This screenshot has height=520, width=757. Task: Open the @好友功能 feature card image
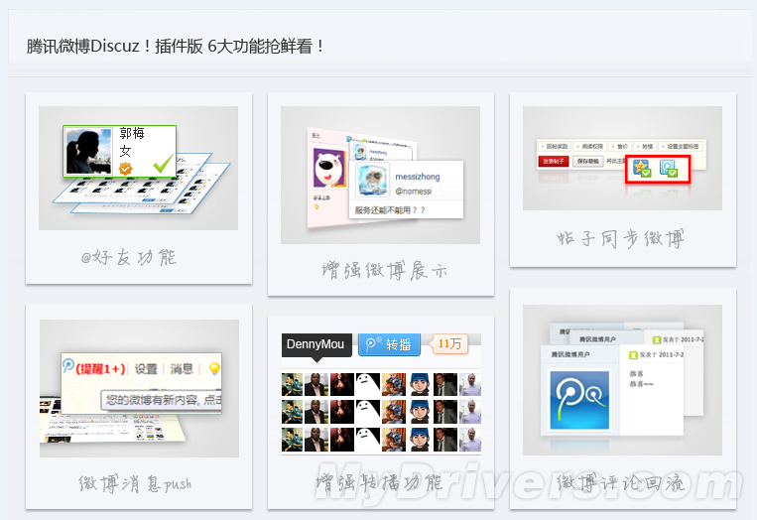pos(138,168)
